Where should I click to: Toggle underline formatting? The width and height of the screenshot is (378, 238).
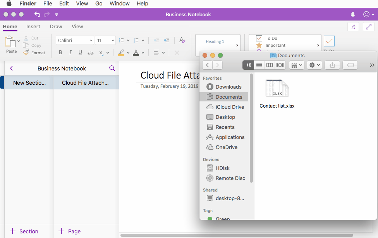[x=80, y=53]
